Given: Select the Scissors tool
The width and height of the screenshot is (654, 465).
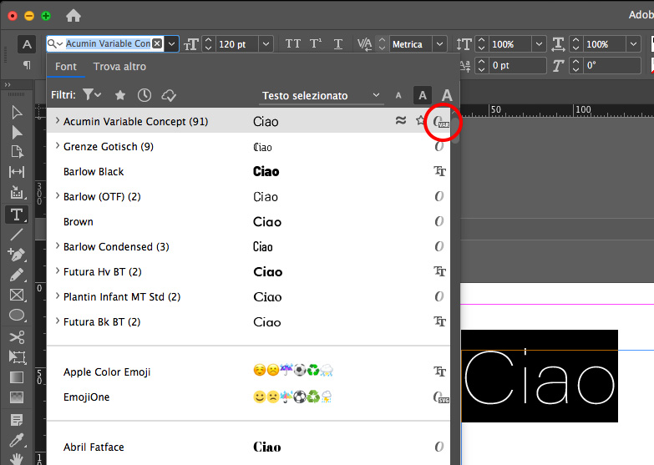Looking at the screenshot, I should [x=17, y=336].
